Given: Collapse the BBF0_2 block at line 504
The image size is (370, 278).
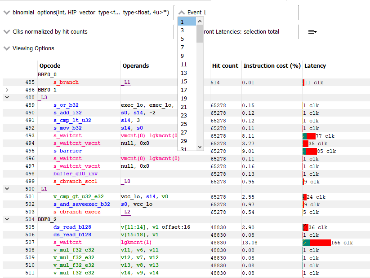Looking at the screenshot, I should point(7,219).
